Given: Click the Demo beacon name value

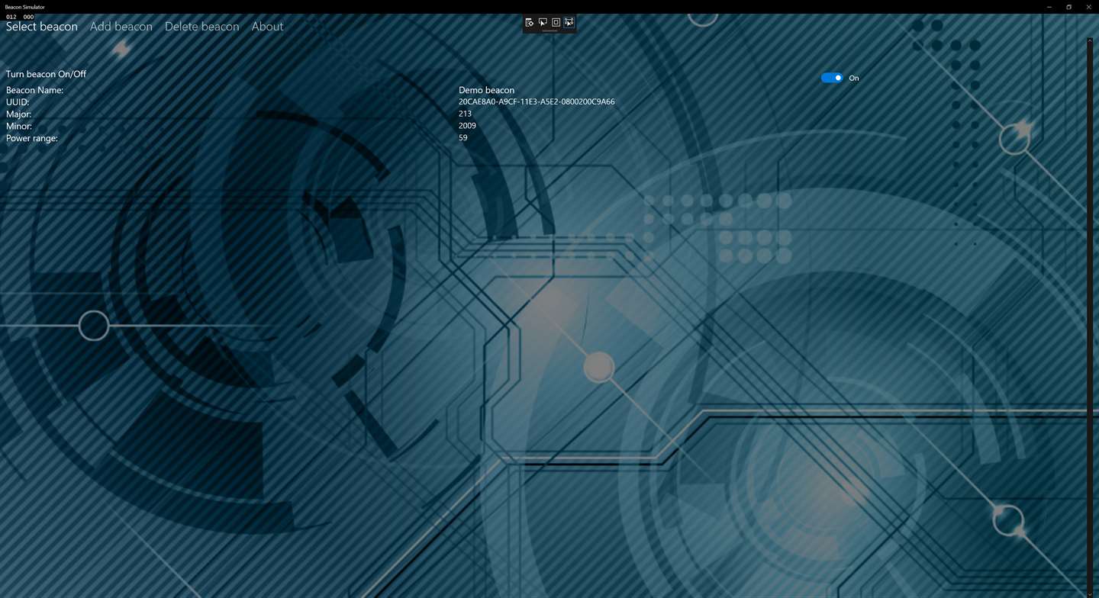Looking at the screenshot, I should 486,90.
